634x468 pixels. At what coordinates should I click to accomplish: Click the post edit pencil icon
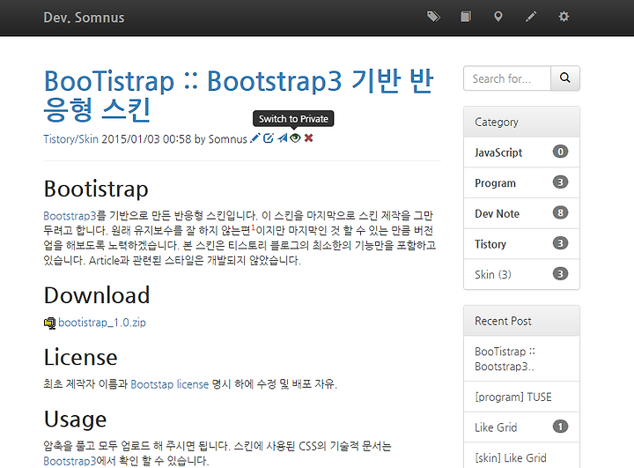pos(254,138)
